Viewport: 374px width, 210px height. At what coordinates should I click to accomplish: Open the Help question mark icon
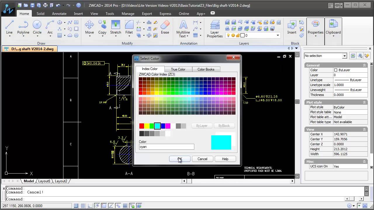[x=79, y=5]
